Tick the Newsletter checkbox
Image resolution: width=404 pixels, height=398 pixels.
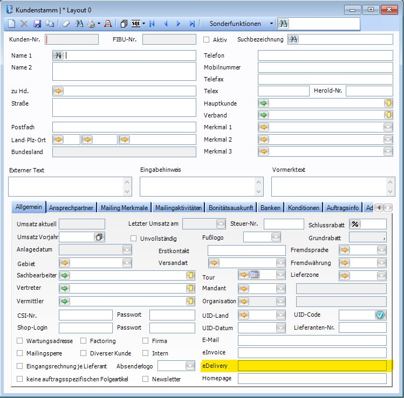[x=146, y=379]
